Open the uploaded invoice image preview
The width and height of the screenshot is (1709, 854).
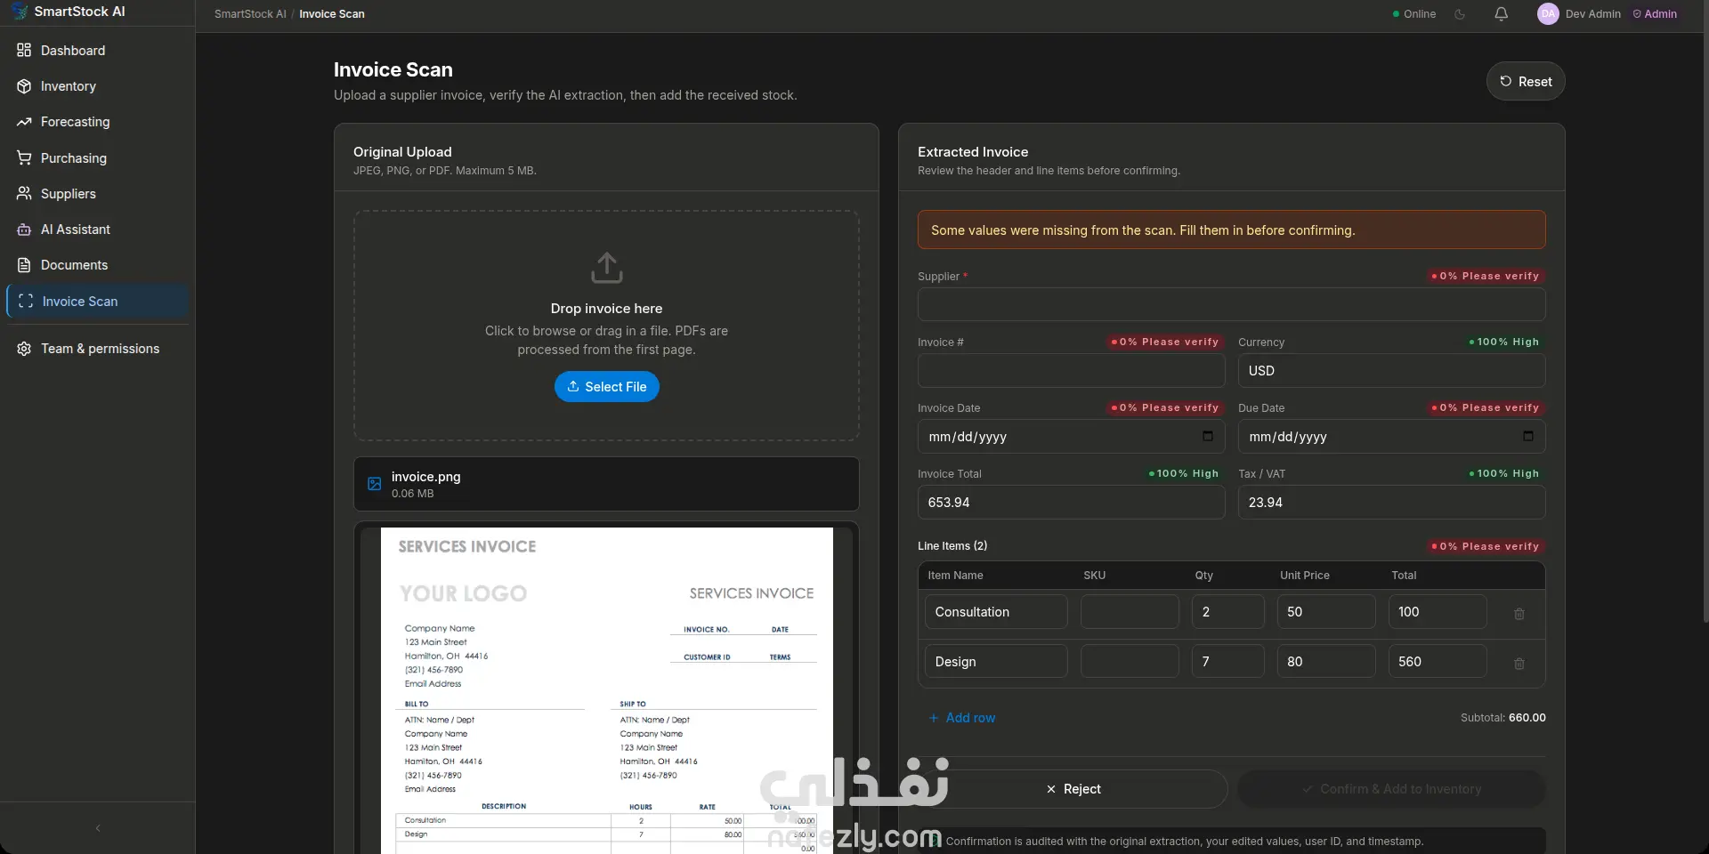pos(607,690)
